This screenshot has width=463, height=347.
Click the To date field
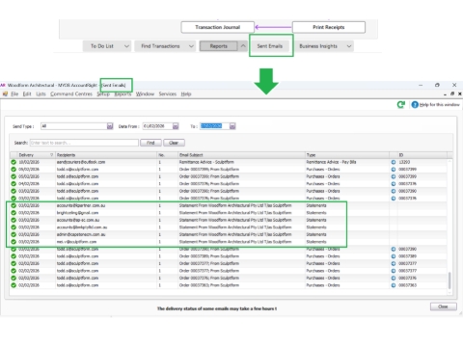pyautogui.click(x=215, y=126)
